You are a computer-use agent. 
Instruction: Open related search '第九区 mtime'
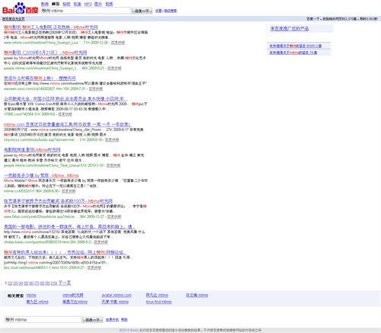pos(37,302)
